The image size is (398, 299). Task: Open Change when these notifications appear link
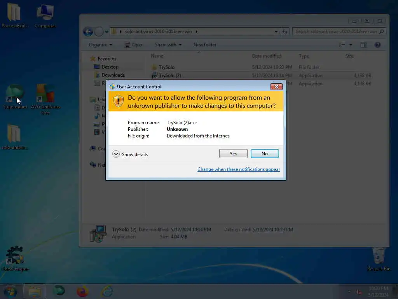click(239, 169)
